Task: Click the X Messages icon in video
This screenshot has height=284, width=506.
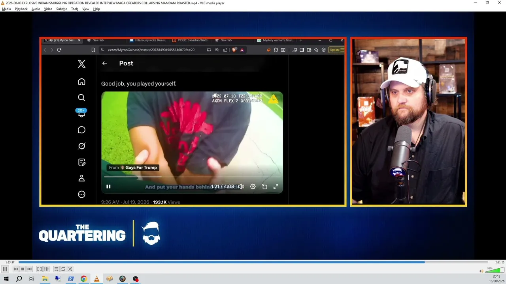Action: point(81,130)
